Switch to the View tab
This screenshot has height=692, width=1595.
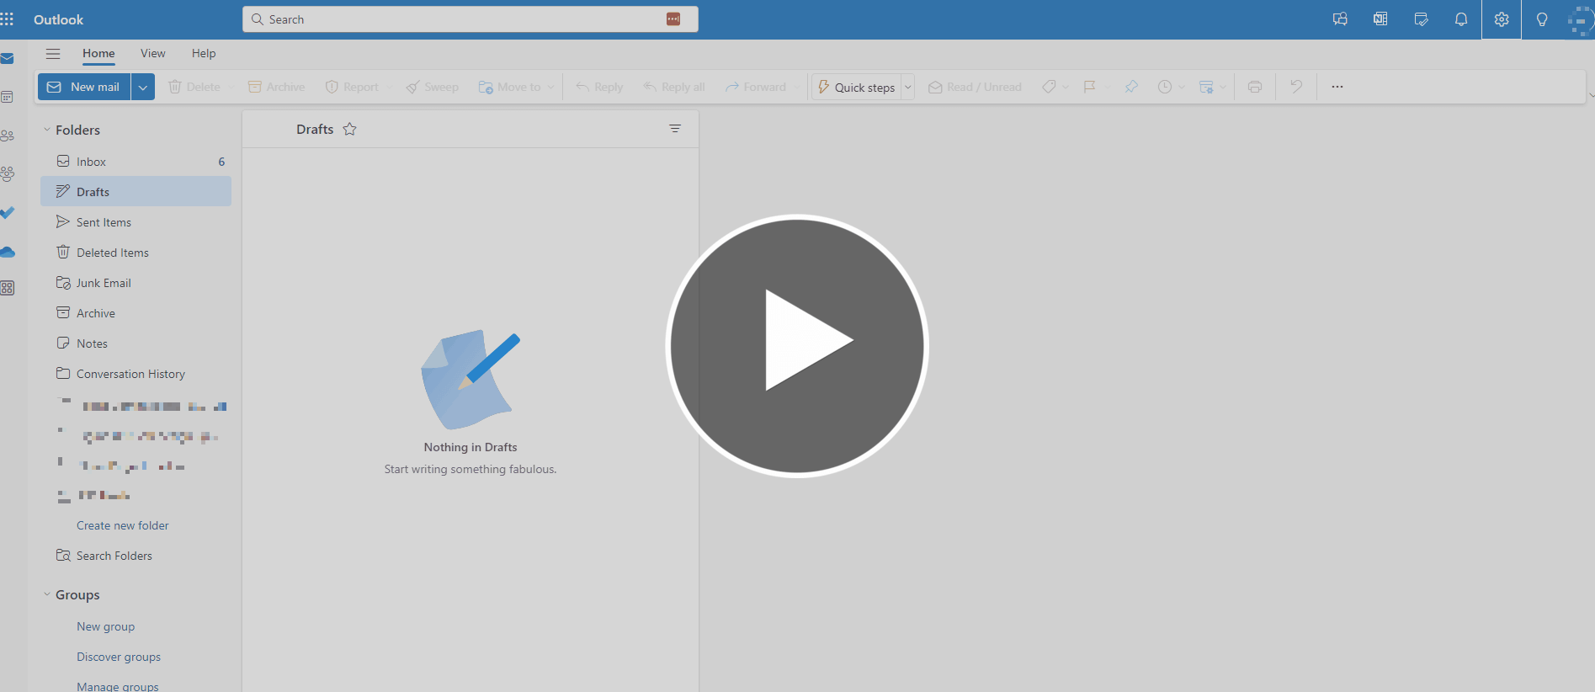click(x=152, y=54)
